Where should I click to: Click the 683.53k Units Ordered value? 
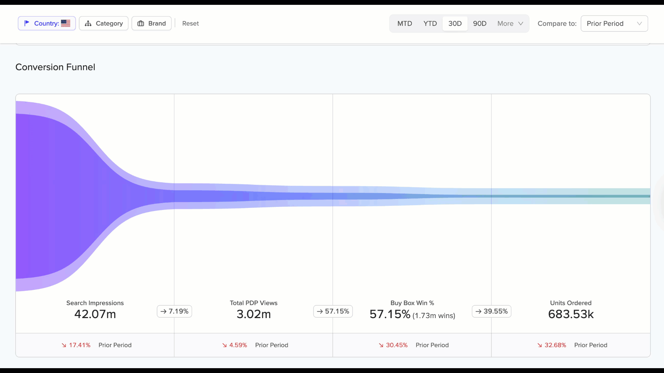click(571, 314)
